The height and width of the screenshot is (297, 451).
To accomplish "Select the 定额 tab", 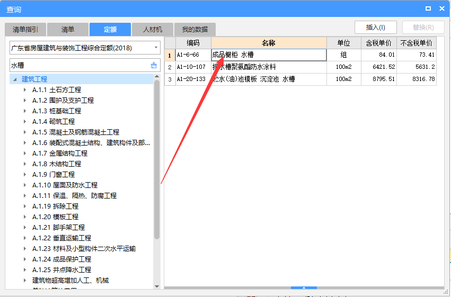I will point(110,29).
